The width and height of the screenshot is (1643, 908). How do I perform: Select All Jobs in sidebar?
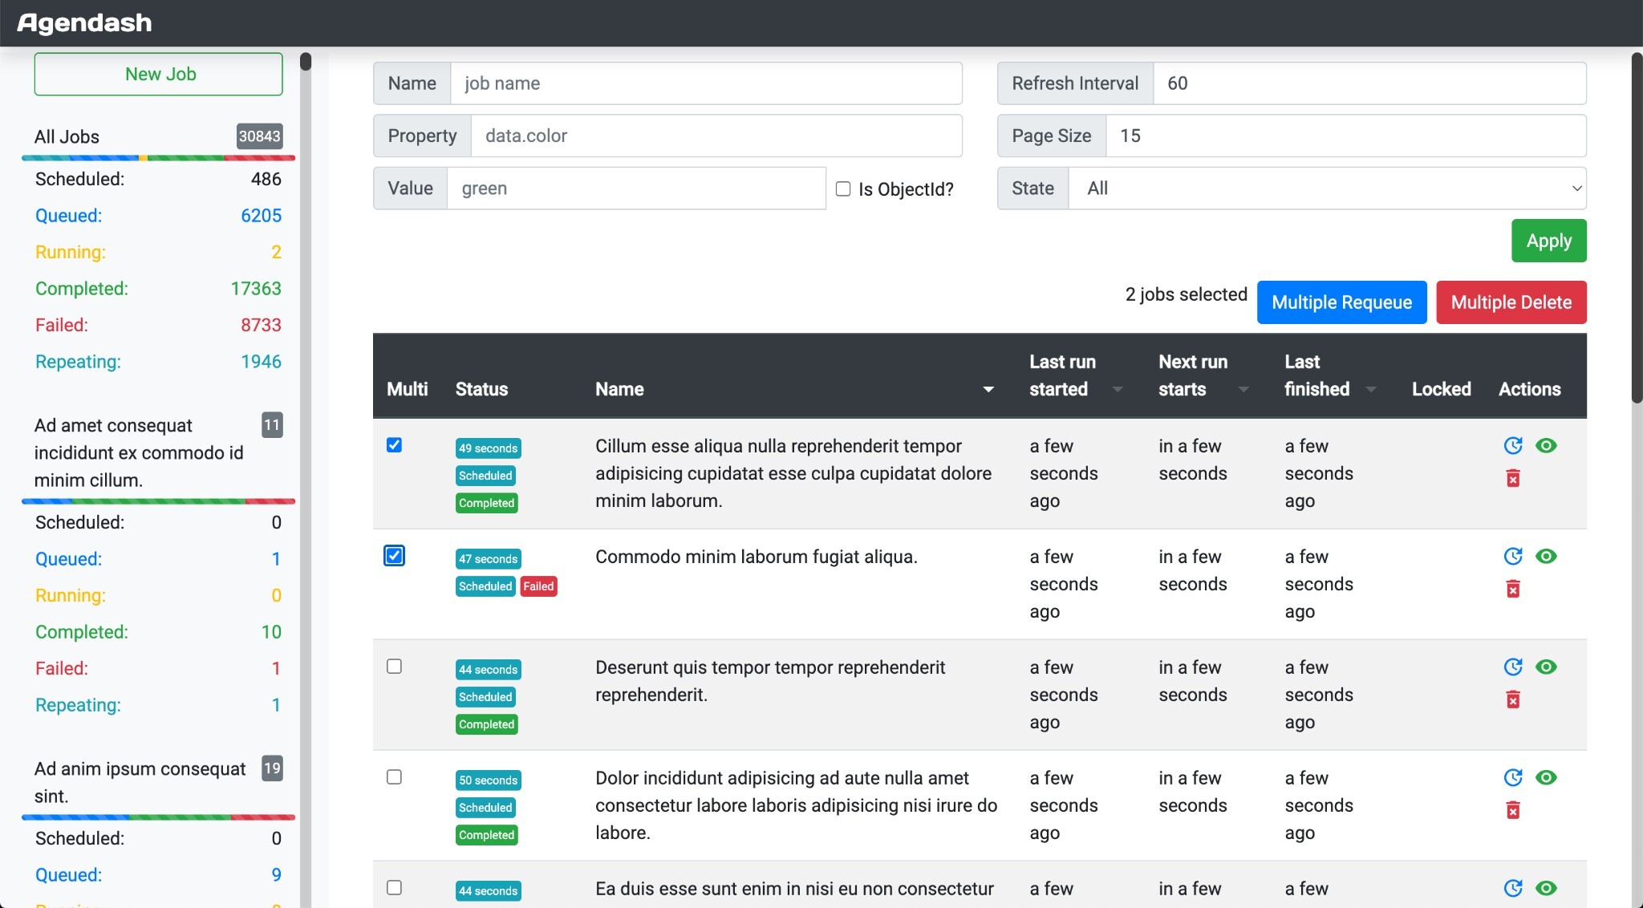(x=67, y=137)
